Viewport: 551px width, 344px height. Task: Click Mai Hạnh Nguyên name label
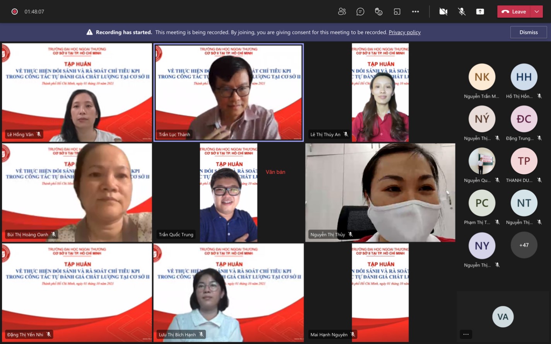pyautogui.click(x=329, y=335)
